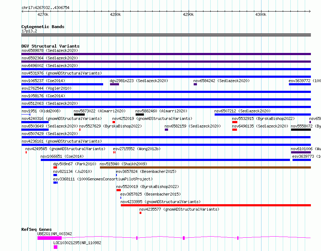The image size is (321, 251).
Task: Click the brown nsv515940 (Shaikh2009) bar
Action: coord(205,167)
